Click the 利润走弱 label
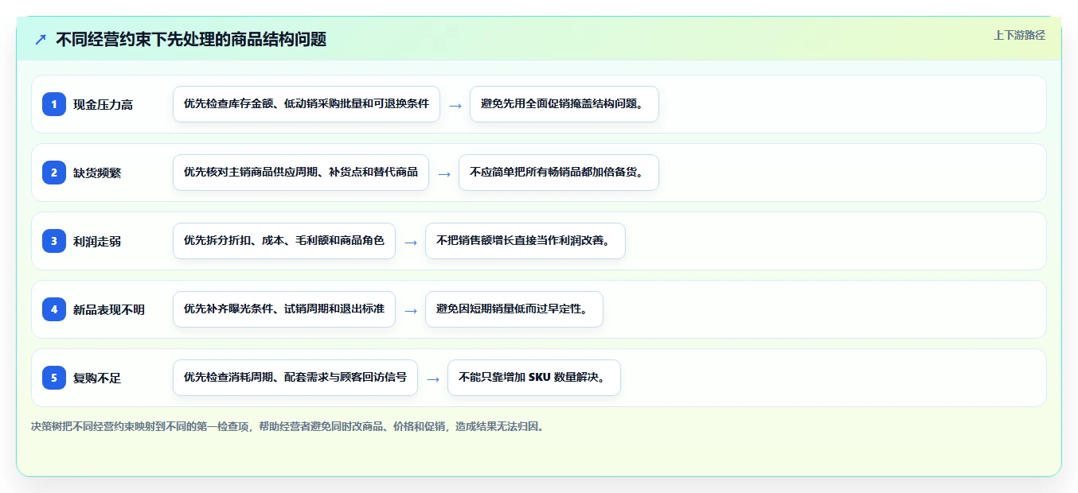The width and height of the screenshot is (1078, 493). tap(97, 242)
